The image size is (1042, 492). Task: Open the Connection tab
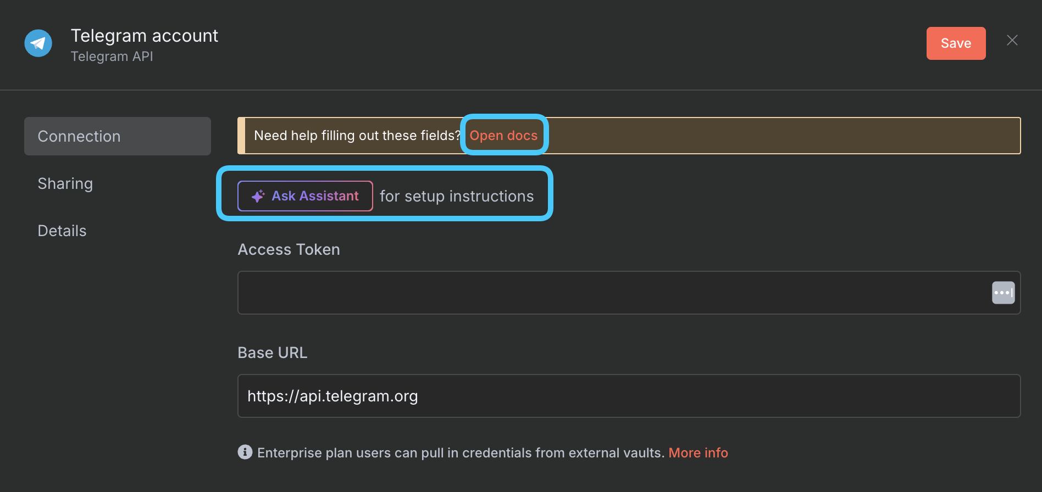coord(118,136)
